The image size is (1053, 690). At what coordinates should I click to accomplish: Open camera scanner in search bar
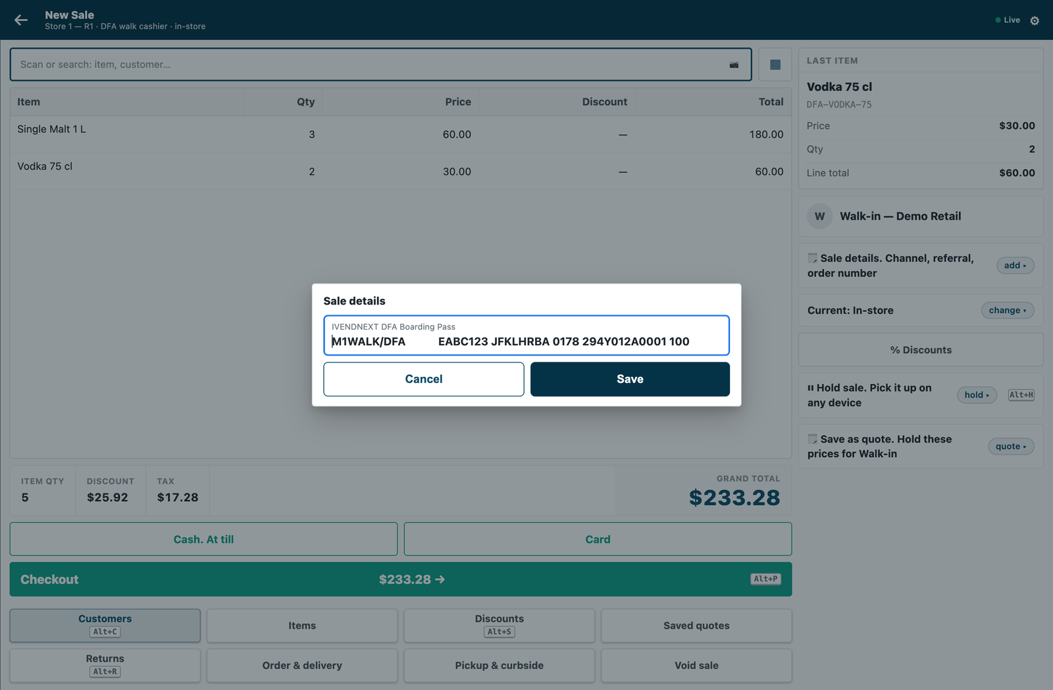tap(734, 64)
